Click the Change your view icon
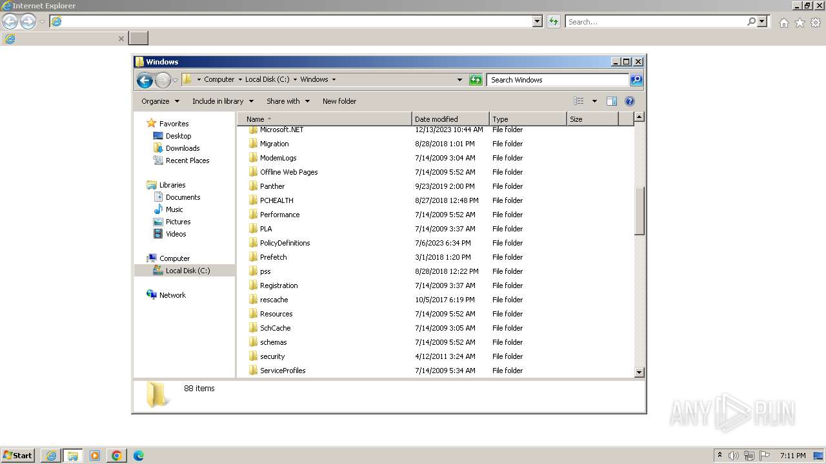Viewport: 826px width, 464px height. tap(579, 101)
